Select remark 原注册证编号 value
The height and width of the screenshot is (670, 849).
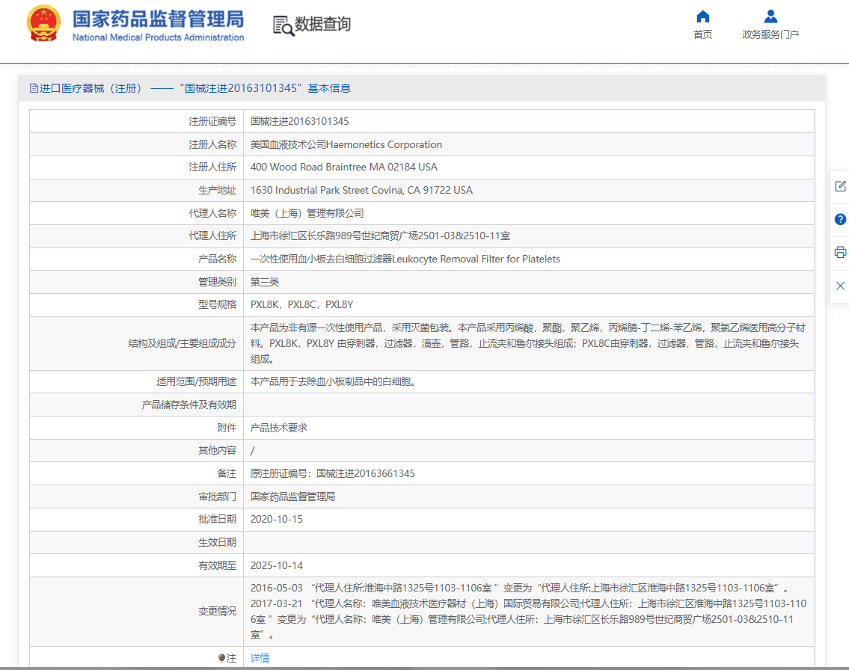pyautogui.click(x=332, y=473)
